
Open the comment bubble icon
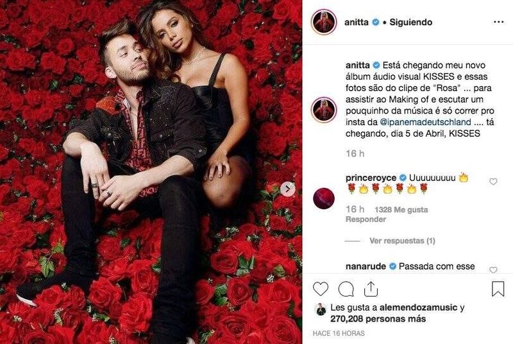346,289
